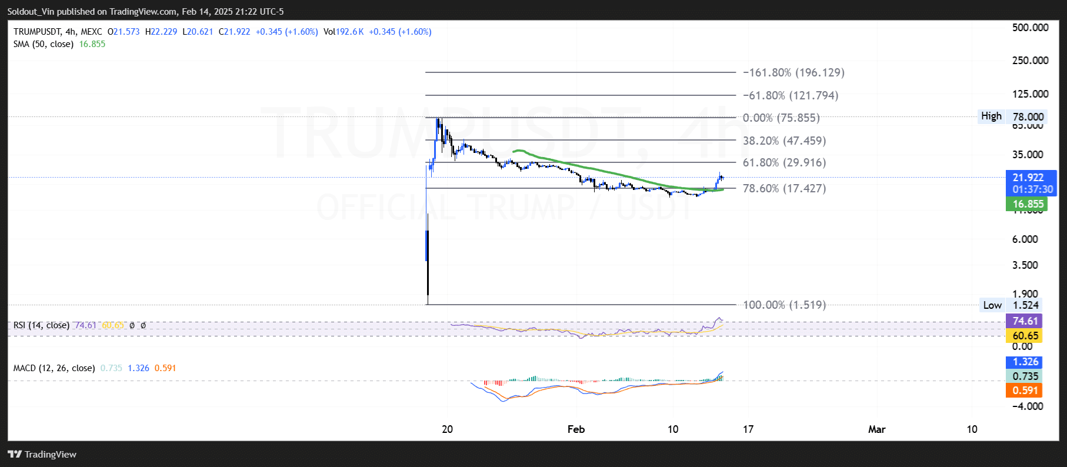Screen dimensions: 1067x467
Task: Click the 17 date on time axis
Action: [x=748, y=429]
